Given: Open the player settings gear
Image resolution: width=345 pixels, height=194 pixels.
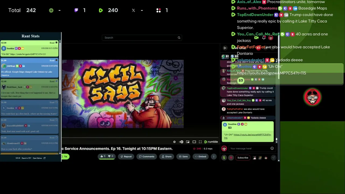Looking at the screenshot, I should click(174, 142).
